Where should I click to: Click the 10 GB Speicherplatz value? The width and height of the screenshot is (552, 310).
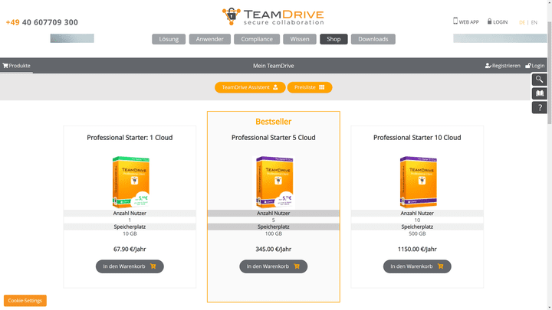point(130,233)
